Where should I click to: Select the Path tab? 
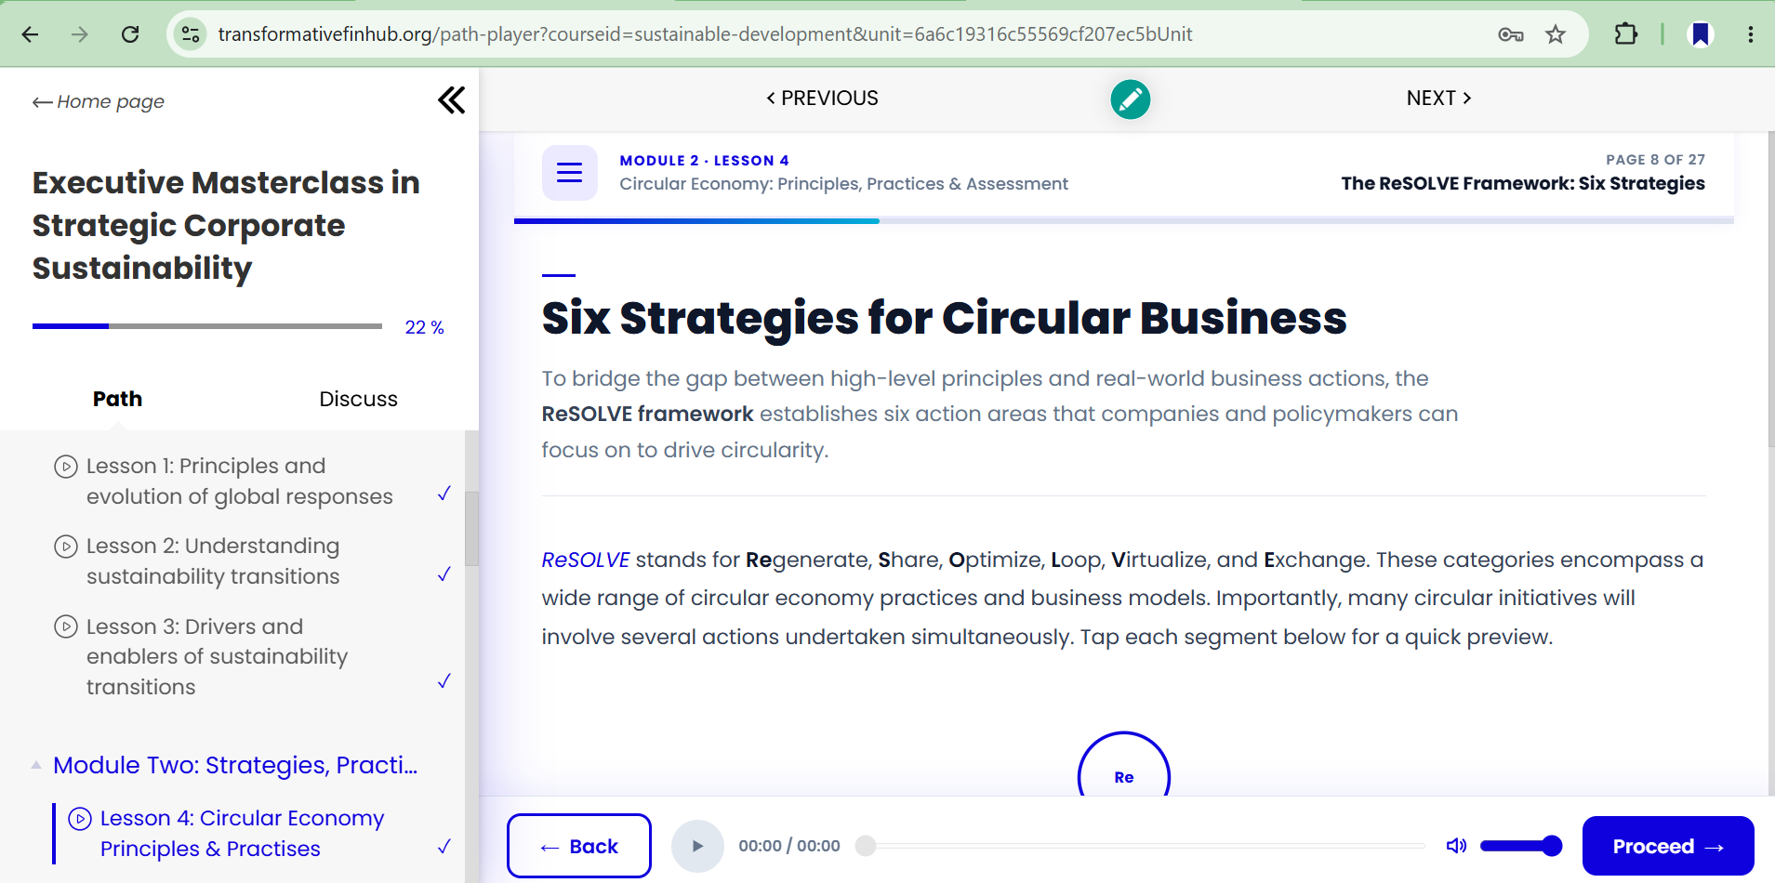click(x=117, y=399)
